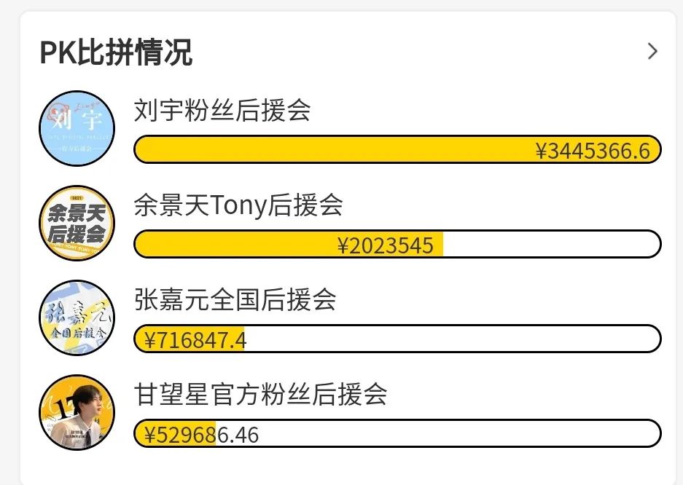Select the 张嘉元全国后援会 avatar
Image resolution: width=683 pixels, height=485 pixels.
point(77,318)
